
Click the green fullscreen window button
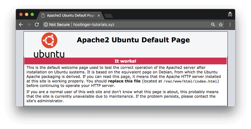pos(32,14)
